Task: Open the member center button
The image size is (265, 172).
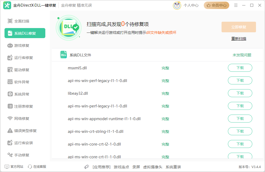Action: coord(216,5)
